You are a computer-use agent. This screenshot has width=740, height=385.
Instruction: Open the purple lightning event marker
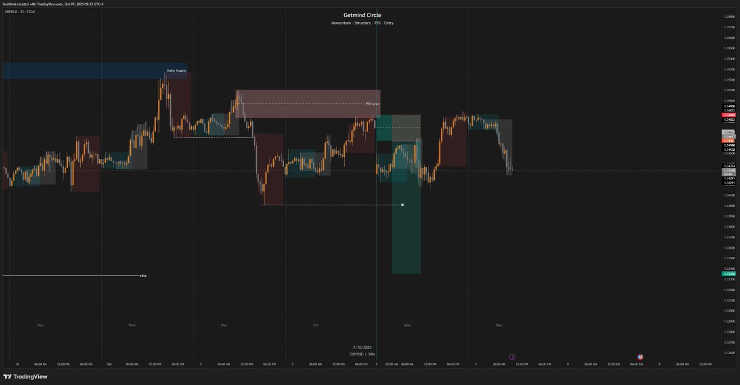(512, 357)
